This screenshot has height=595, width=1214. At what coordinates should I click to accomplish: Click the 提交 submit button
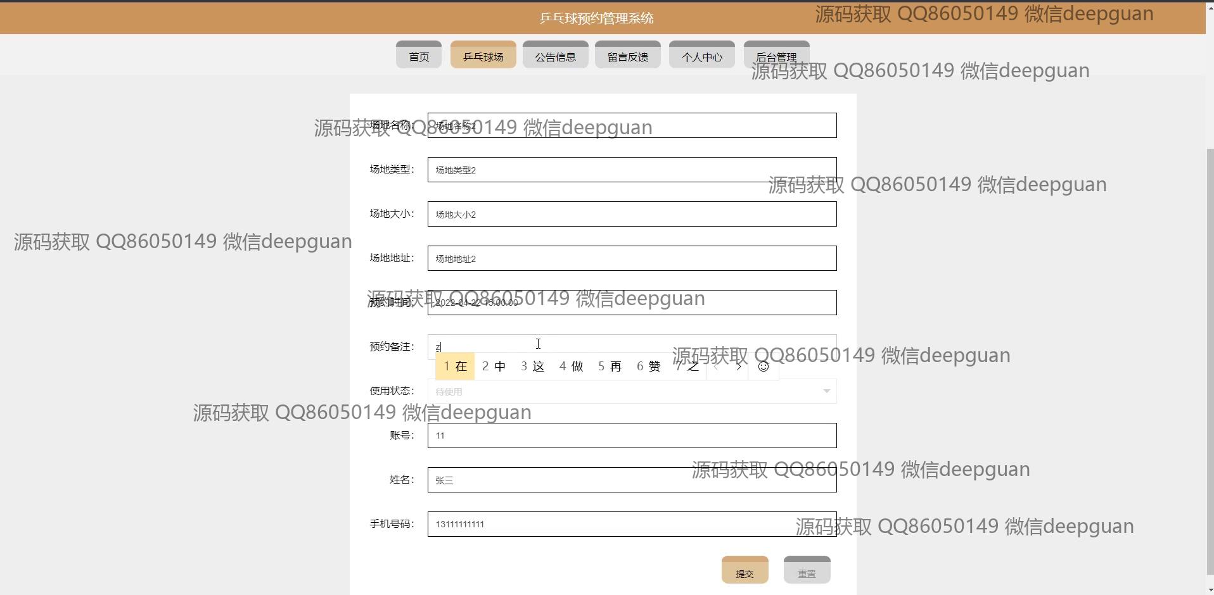pyautogui.click(x=744, y=570)
